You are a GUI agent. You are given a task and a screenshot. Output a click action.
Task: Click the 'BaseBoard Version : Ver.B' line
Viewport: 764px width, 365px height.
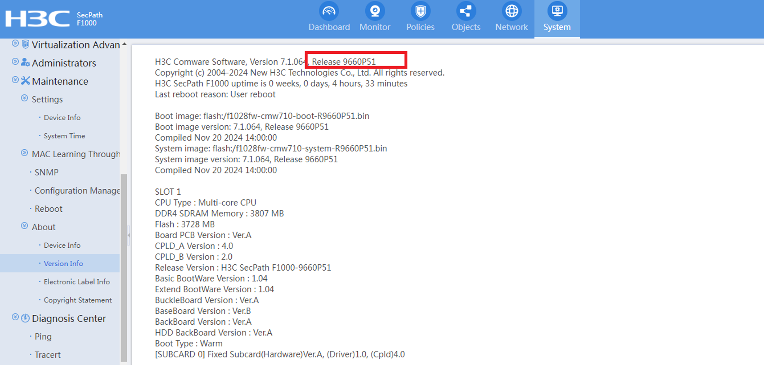click(x=203, y=311)
